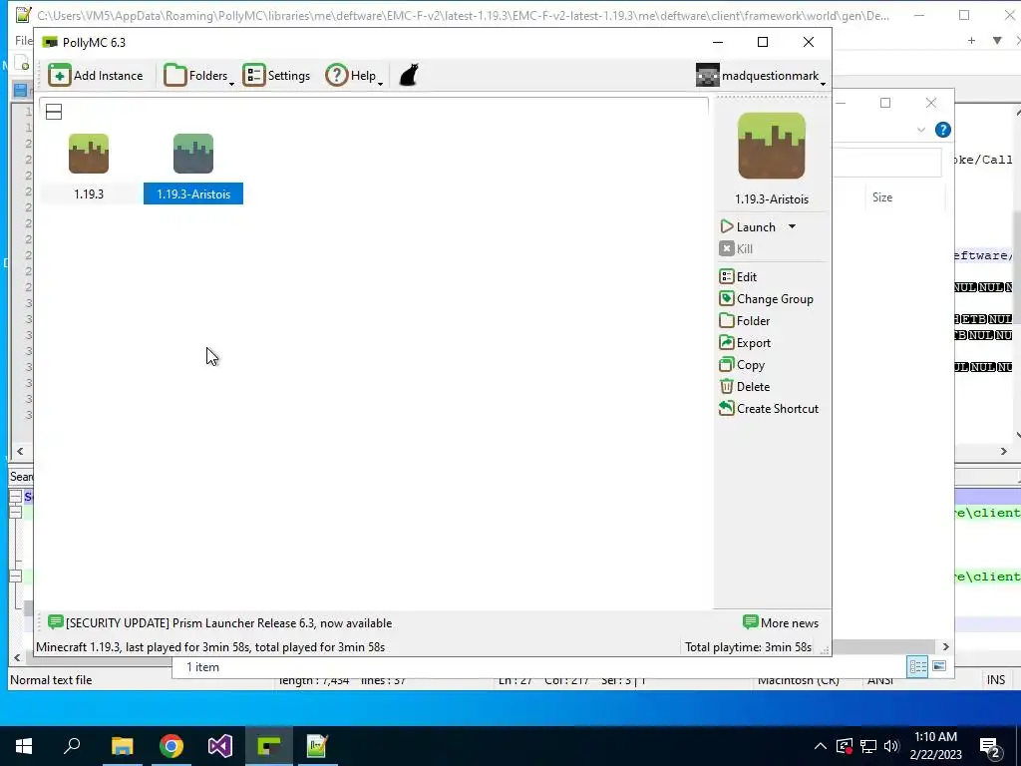The height and width of the screenshot is (766, 1021).
Task: Click the security tray icon with red dot
Action: (x=845, y=746)
